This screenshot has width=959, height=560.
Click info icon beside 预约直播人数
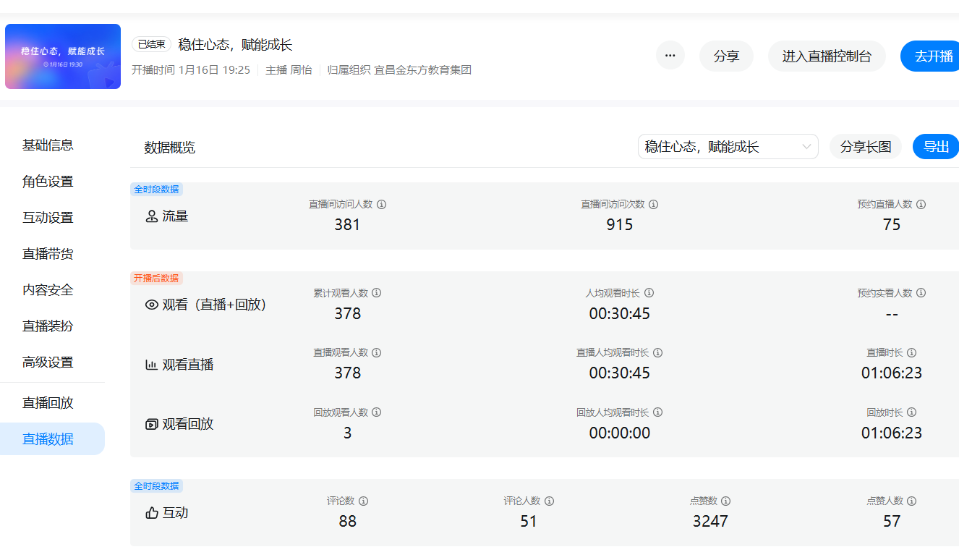[x=921, y=205]
